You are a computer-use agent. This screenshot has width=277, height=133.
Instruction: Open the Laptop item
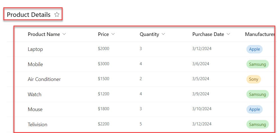(35, 49)
